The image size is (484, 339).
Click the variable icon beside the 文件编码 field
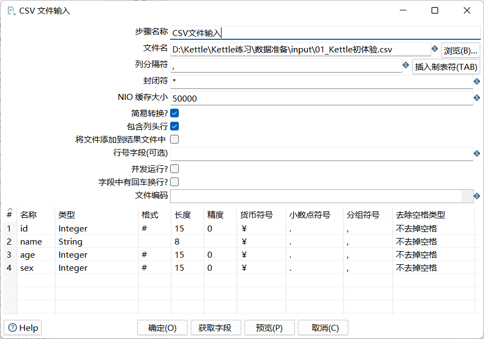tap(477, 196)
